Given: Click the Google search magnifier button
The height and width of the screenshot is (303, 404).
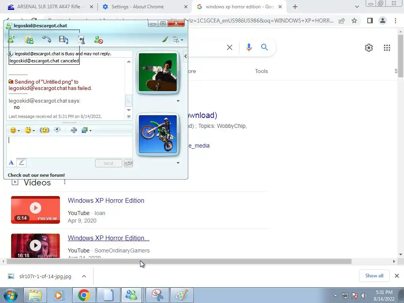Looking at the screenshot, I should (265, 47).
